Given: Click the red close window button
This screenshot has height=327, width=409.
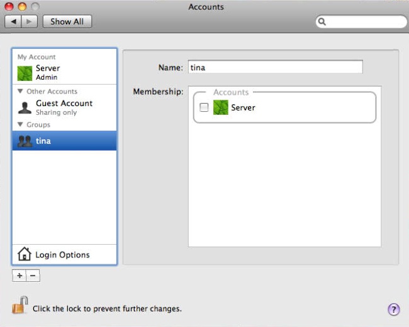Looking at the screenshot, I should tap(9, 6).
